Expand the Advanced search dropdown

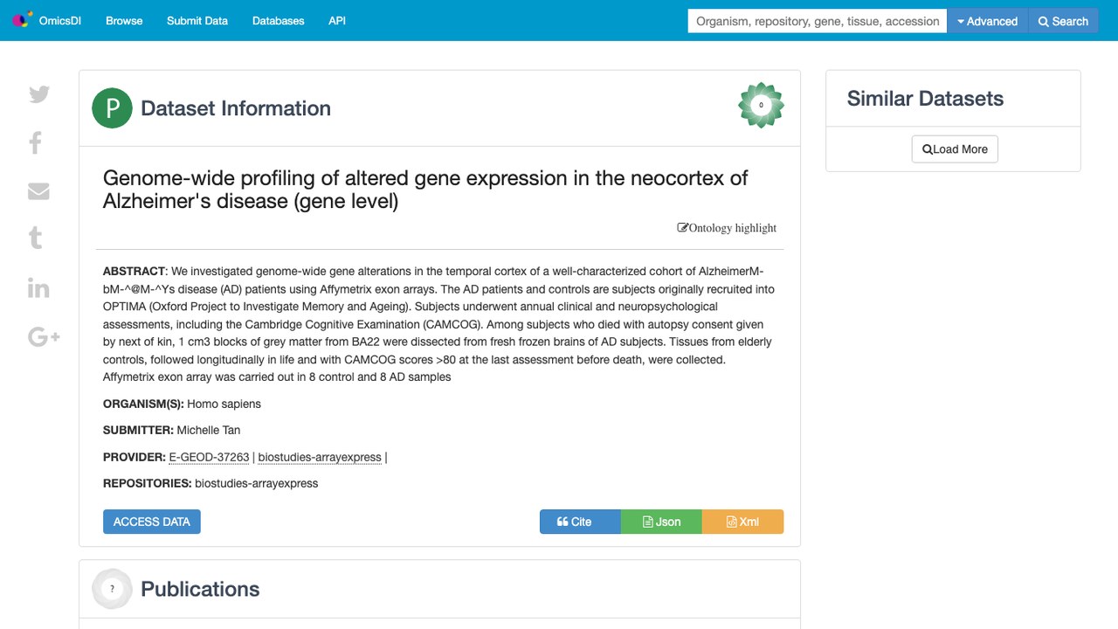point(988,21)
